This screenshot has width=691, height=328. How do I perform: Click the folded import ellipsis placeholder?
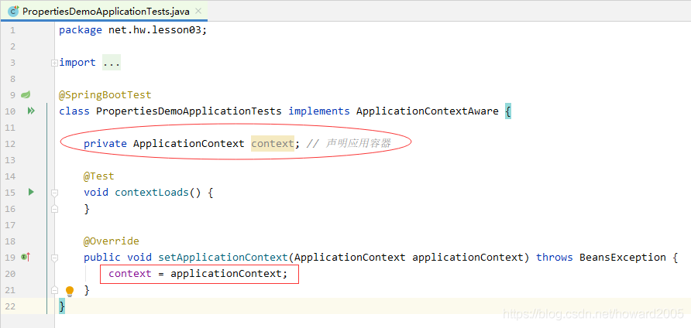click(x=112, y=63)
